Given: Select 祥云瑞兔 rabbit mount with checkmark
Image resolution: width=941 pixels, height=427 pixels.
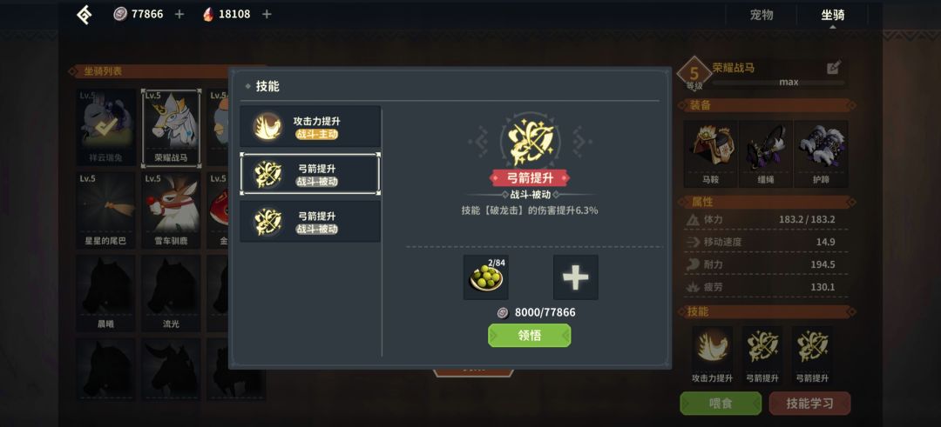Looking at the screenshot, I should (105, 128).
